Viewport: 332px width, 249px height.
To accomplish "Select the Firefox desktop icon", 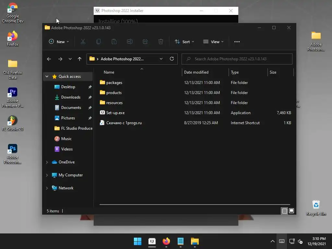I will tap(13, 39).
